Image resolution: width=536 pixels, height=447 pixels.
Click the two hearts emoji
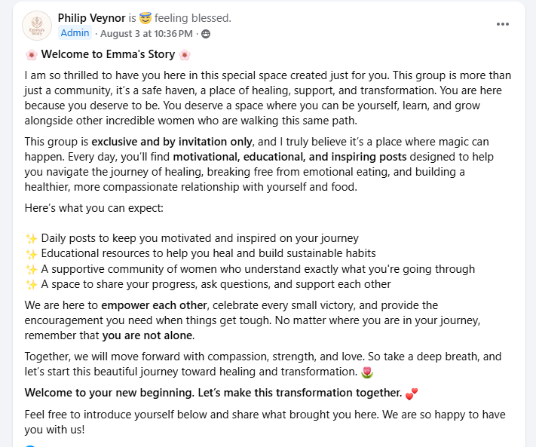412,393
